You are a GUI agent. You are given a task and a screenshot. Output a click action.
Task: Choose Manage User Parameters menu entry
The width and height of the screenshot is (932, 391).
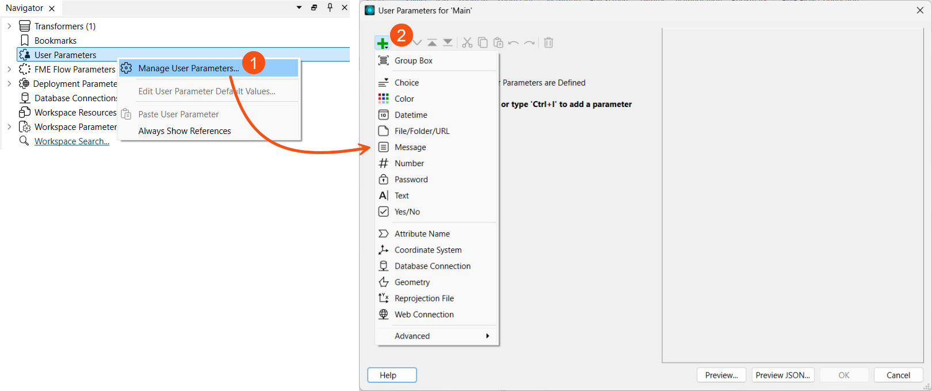188,68
